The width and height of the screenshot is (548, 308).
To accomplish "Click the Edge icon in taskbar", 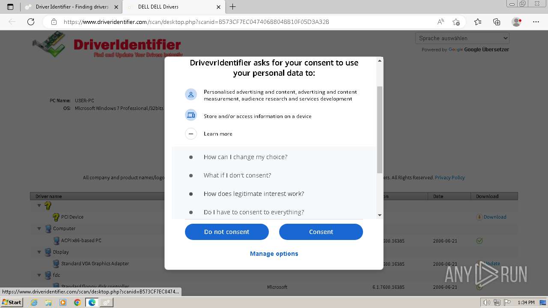I will pyautogui.click(x=92, y=302).
